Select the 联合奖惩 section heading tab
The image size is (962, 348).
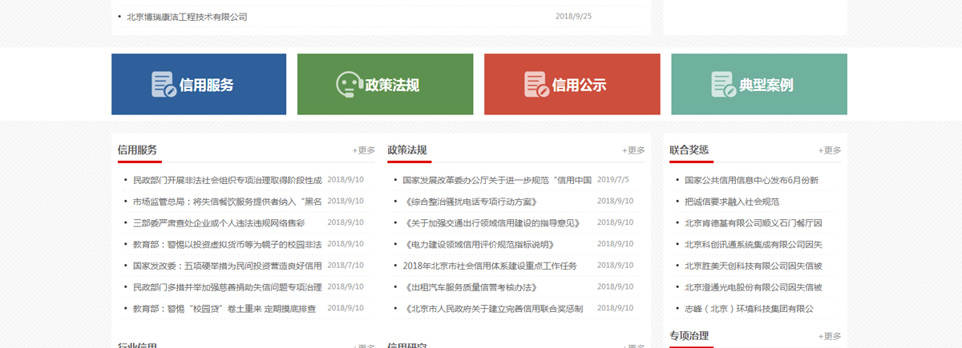coord(689,150)
